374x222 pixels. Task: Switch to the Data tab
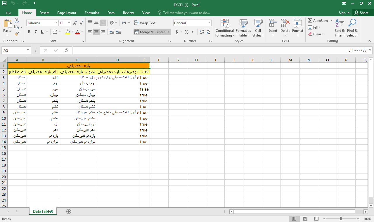tap(111, 13)
